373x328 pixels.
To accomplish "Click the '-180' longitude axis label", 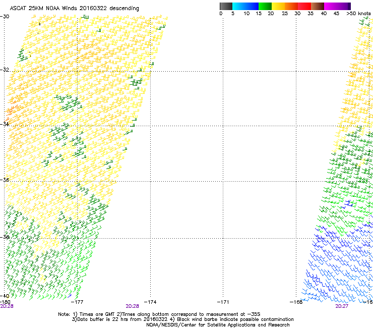I will point(5,302).
